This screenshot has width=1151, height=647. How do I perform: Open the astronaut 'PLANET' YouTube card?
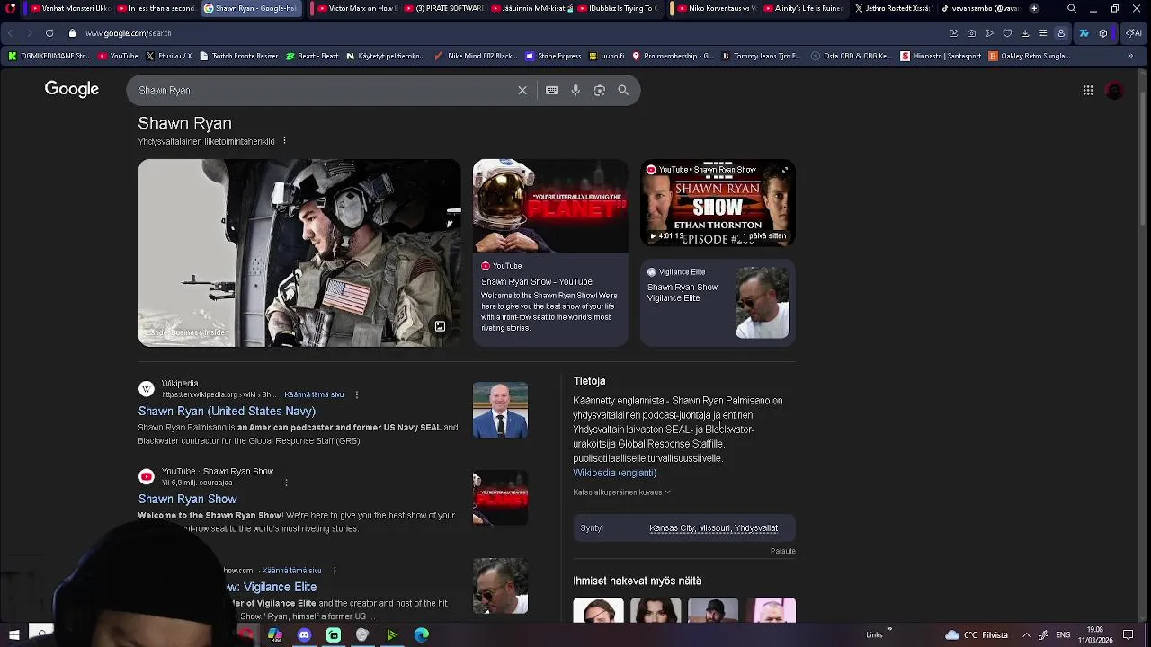pyautogui.click(x=550, y=253)
